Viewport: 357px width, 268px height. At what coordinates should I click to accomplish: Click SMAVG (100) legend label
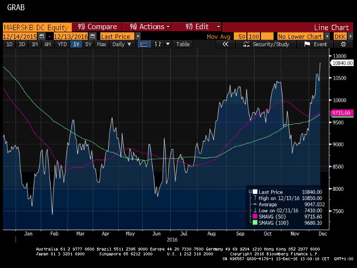tap(274, 223)
